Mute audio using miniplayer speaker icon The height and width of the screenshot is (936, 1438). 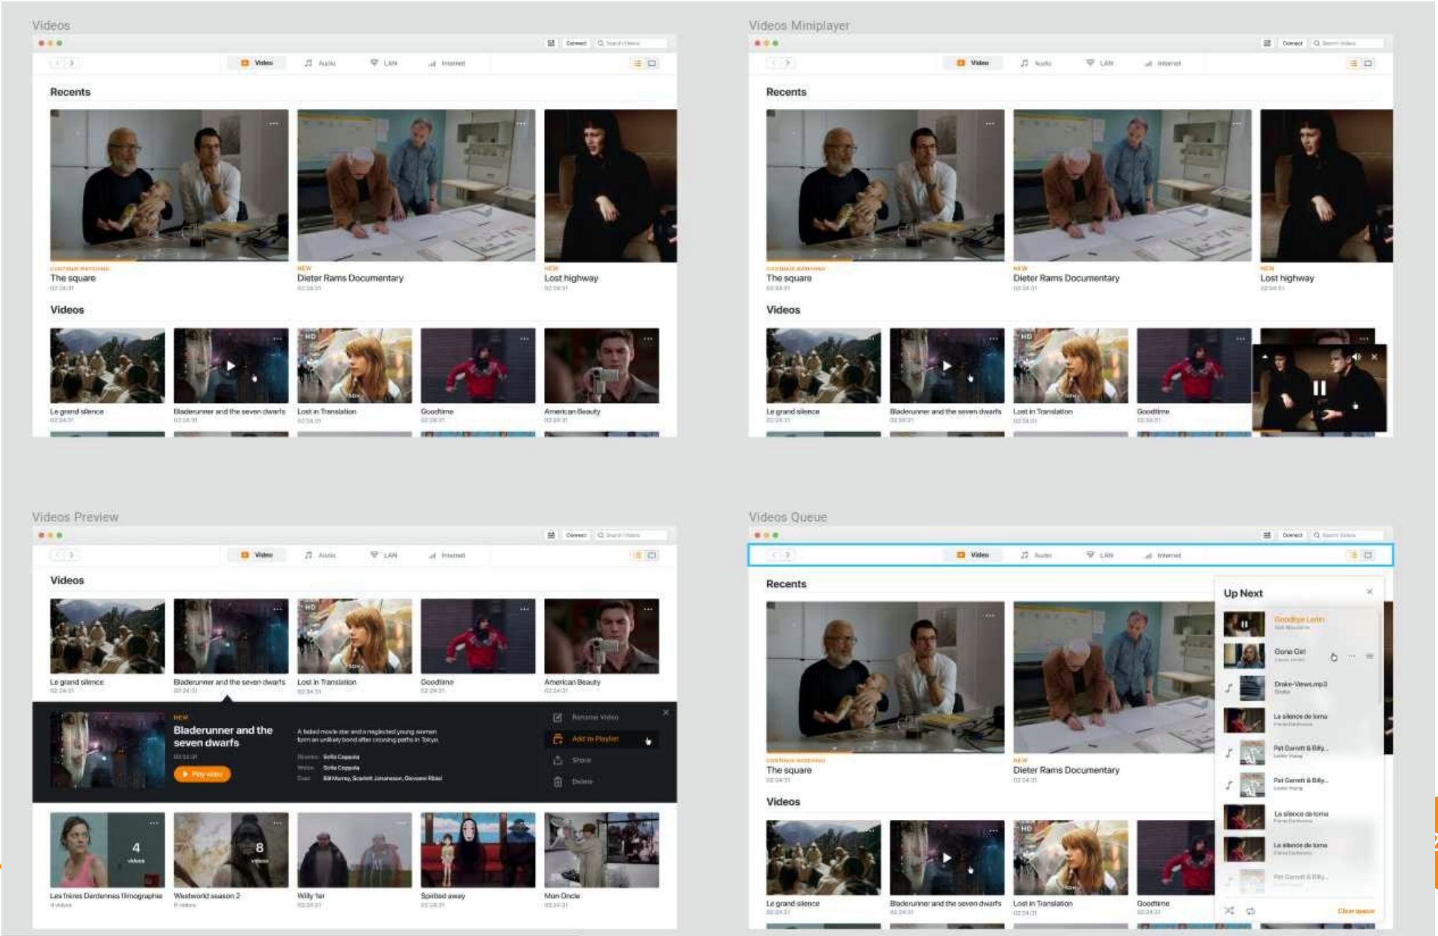[x=1356, y=357]
